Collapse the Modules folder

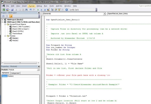(x=5, y=36)
